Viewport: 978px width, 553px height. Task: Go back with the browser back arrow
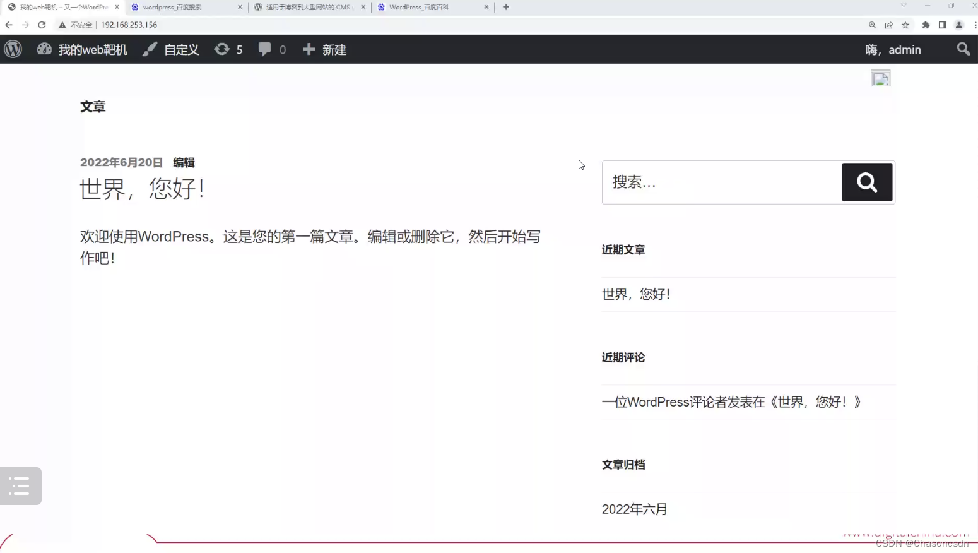point(9,25)
